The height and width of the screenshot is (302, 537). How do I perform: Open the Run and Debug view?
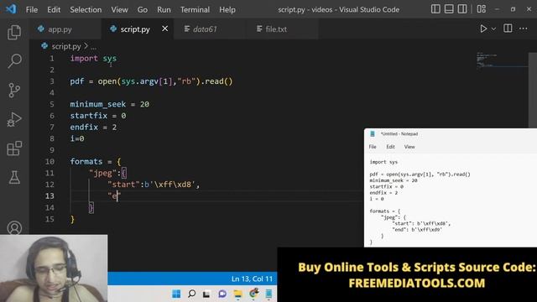(x=14, y=119)
